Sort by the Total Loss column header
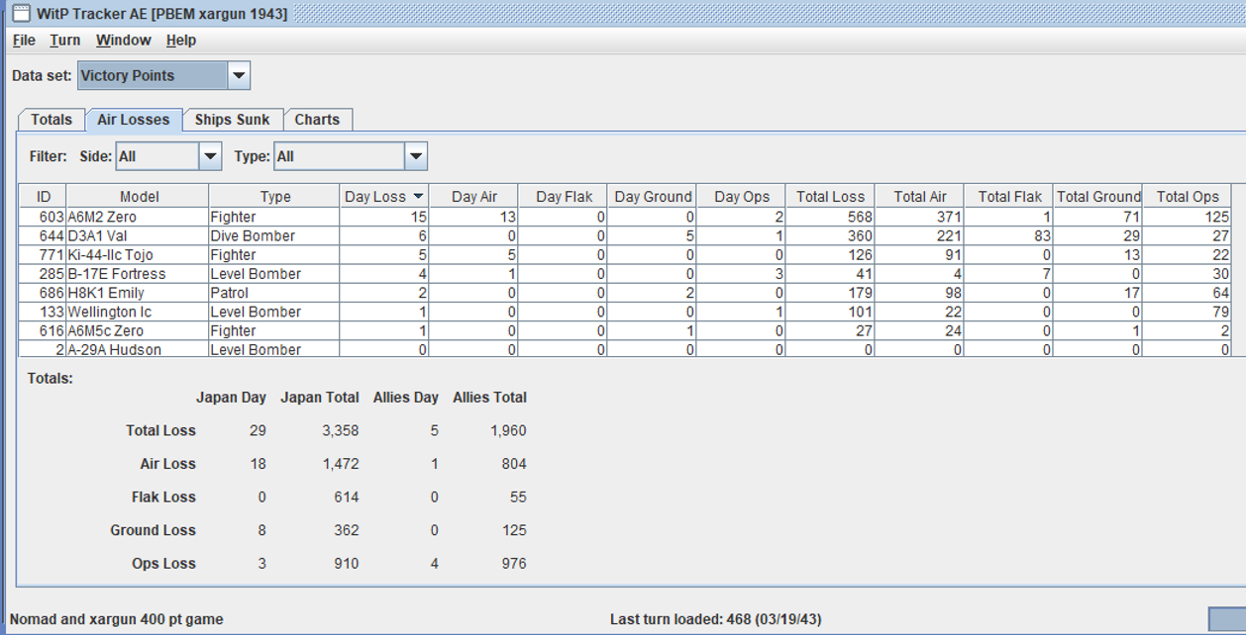Viewport: 1246px width, 635px height. pos(830,196)
